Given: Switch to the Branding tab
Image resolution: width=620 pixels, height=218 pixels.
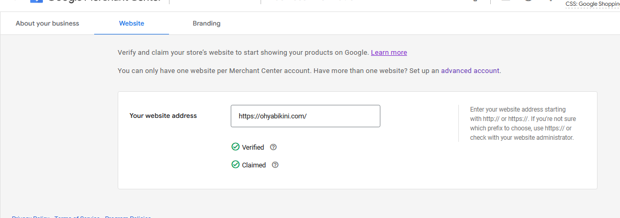Looking at the screenshot, I should 206,23.
